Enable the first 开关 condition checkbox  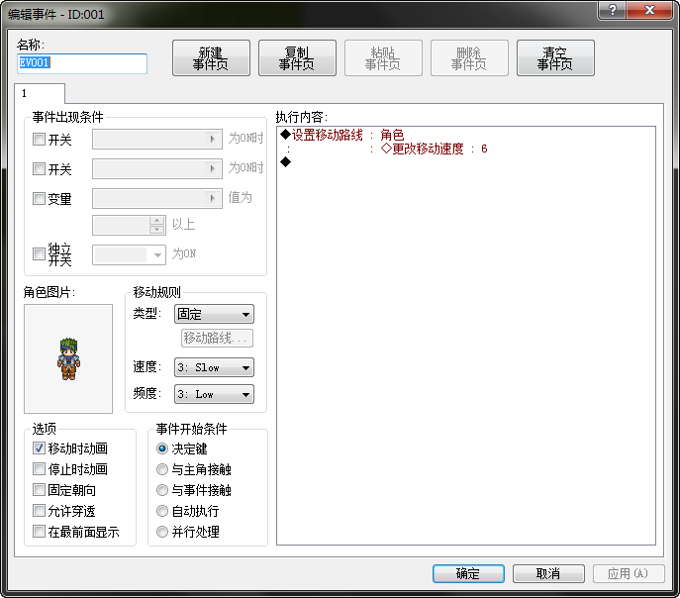coord(39,140)
